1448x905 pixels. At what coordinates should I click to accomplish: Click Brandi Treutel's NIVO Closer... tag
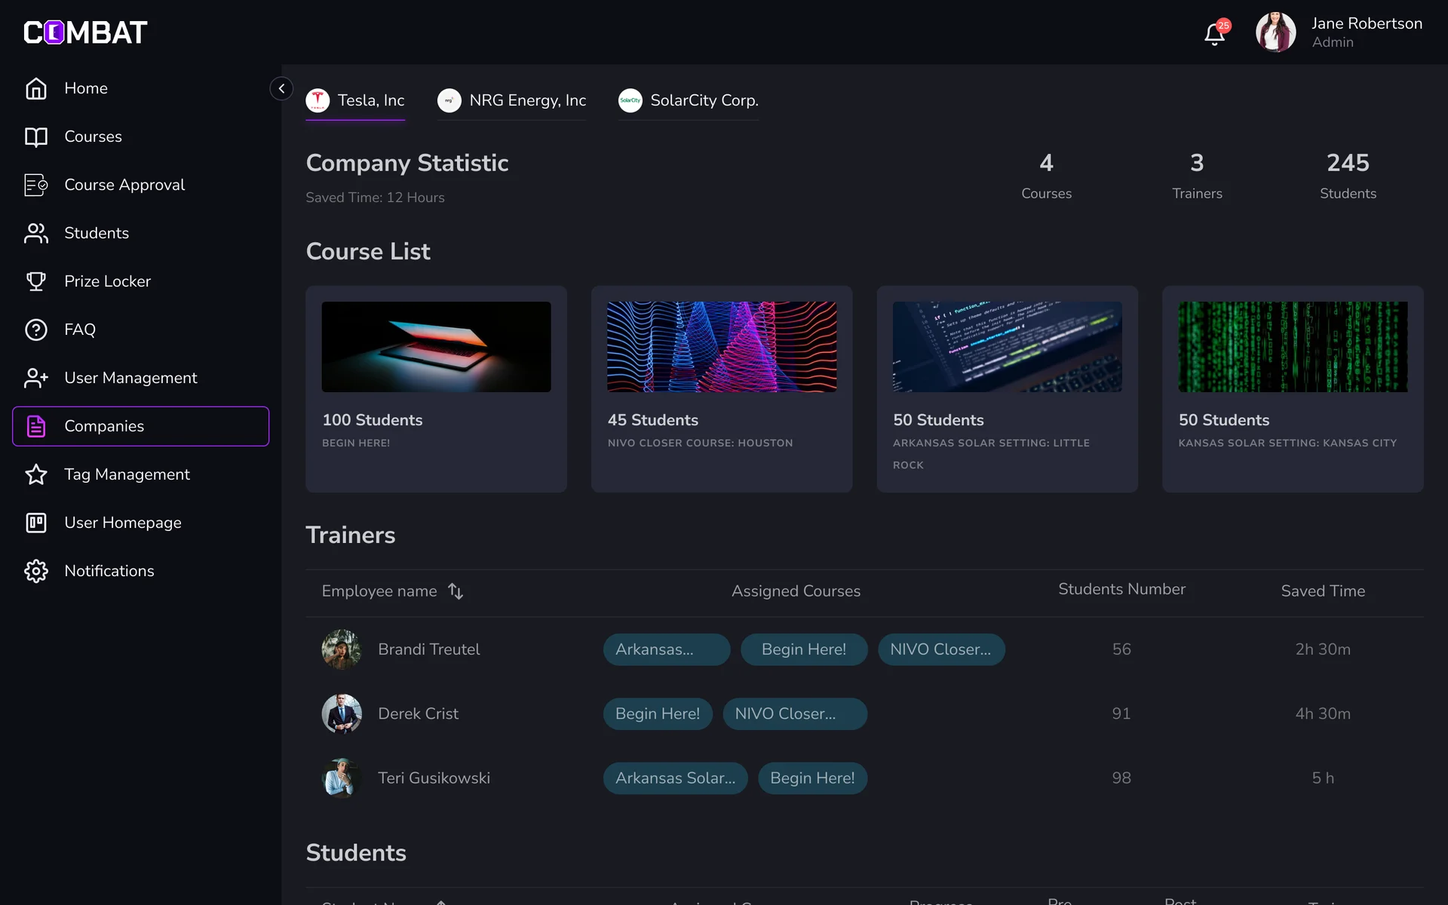[941, 649]
